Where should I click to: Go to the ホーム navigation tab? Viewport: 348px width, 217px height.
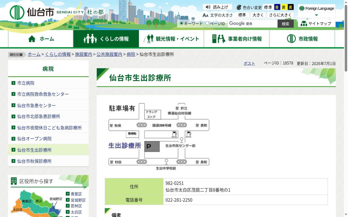[41, 39]
